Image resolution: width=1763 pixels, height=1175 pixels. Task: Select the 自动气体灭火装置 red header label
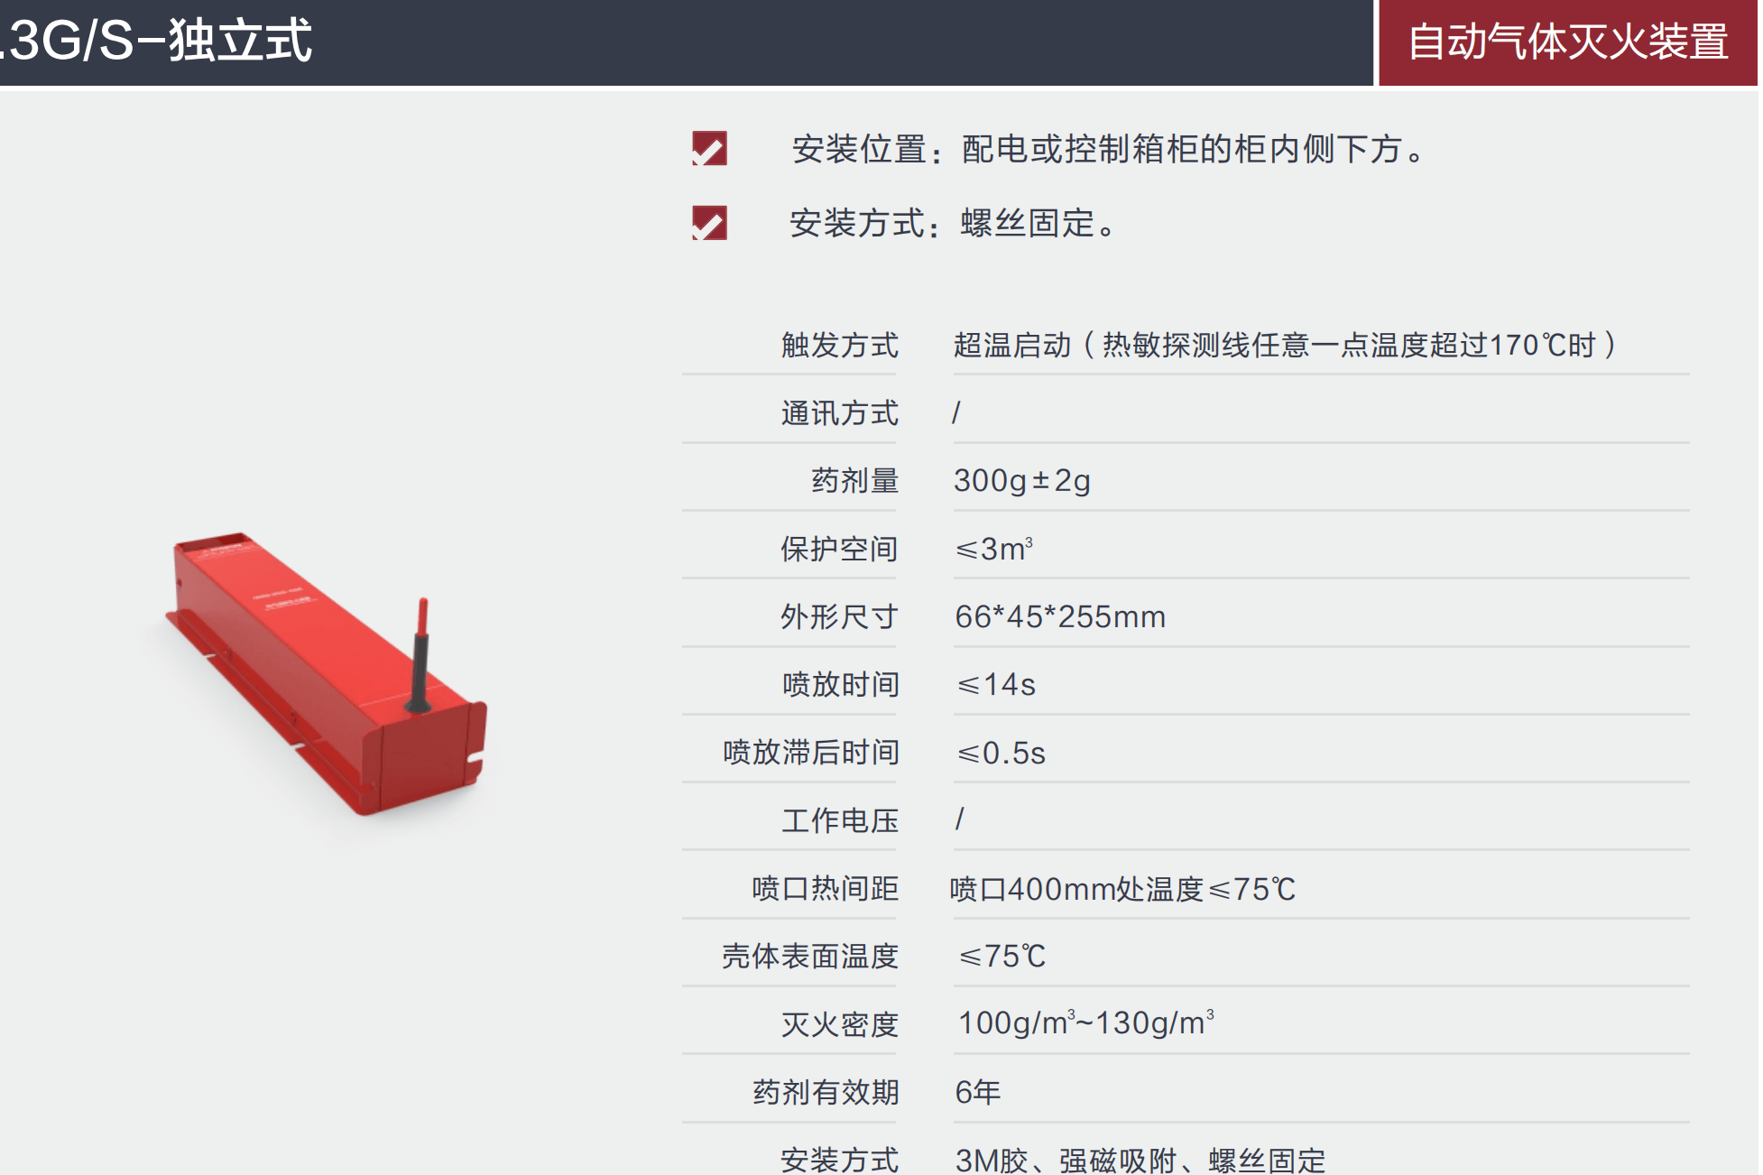click(1568, 42)
